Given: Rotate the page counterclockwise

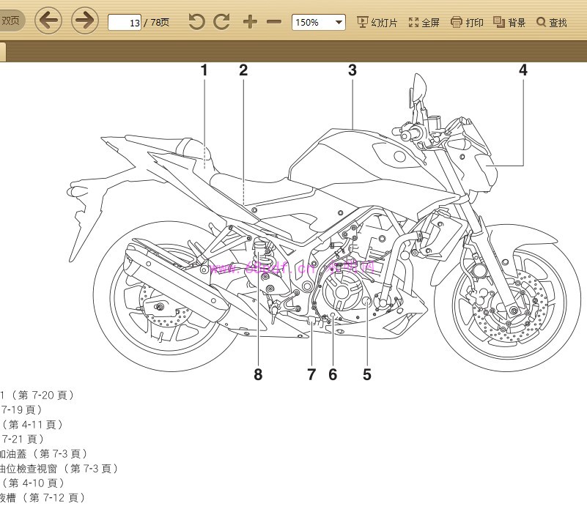Looking at the screenshot, I should coord(196,22).
